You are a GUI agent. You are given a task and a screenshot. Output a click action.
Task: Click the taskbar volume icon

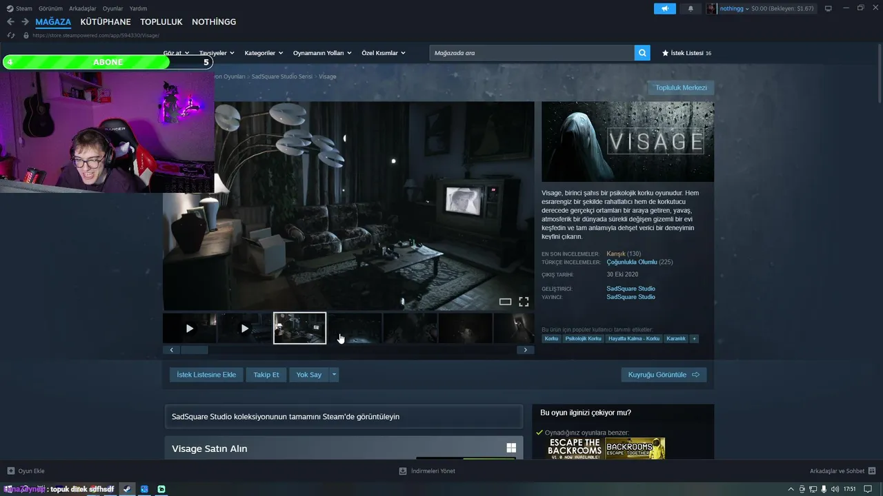pos(835,489)
